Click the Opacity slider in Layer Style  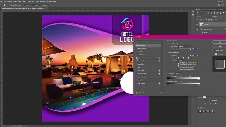click(x=185, y=49)
